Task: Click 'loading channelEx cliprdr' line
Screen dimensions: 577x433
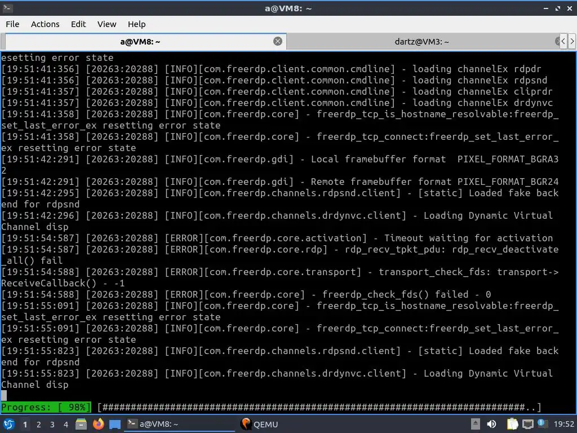Action: pyautogui.click(x=482, y=91)
